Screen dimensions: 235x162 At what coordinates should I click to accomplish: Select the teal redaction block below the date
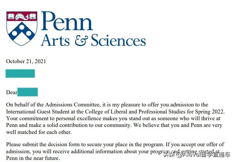[x=20, y=73]
